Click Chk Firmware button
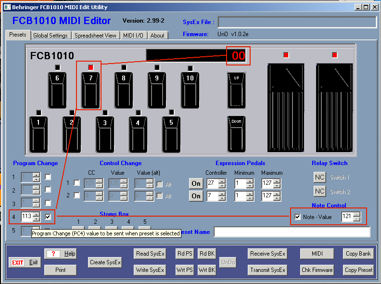Image resolution: width=381 pixels, height=284 pixels. click(x=317, y=270)
